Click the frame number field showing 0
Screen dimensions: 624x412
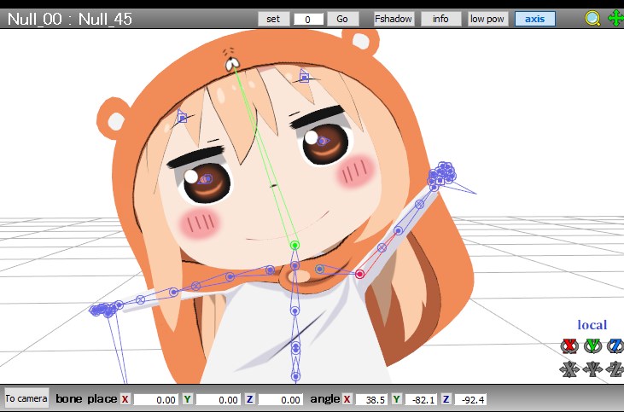click(x=308, y=19)
